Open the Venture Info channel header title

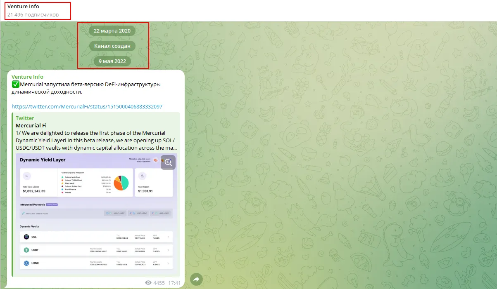(x=23, y=6)
